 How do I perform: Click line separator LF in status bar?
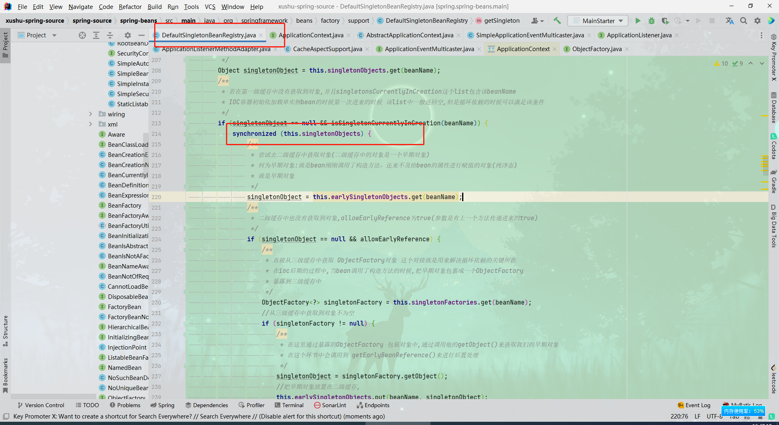[697, 416]
